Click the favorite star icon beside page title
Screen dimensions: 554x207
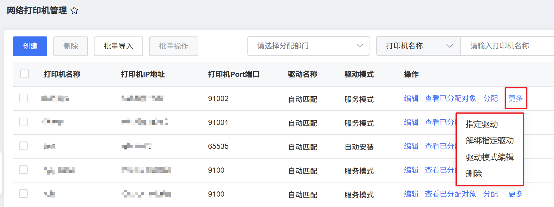pyautogui.click(x=74, y=11)
